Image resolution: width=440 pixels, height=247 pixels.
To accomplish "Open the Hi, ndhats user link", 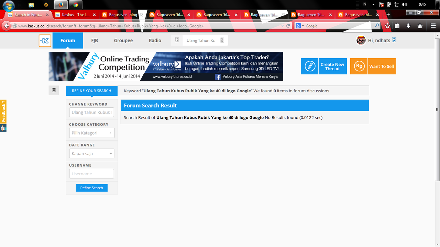I will pyautogui.click(x=379, y=40).
